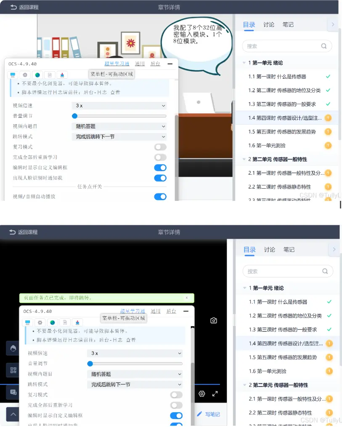Turn off the 视频/音频自动播放 switch
This screenshot has height=427, width=342.
point(160,197)
